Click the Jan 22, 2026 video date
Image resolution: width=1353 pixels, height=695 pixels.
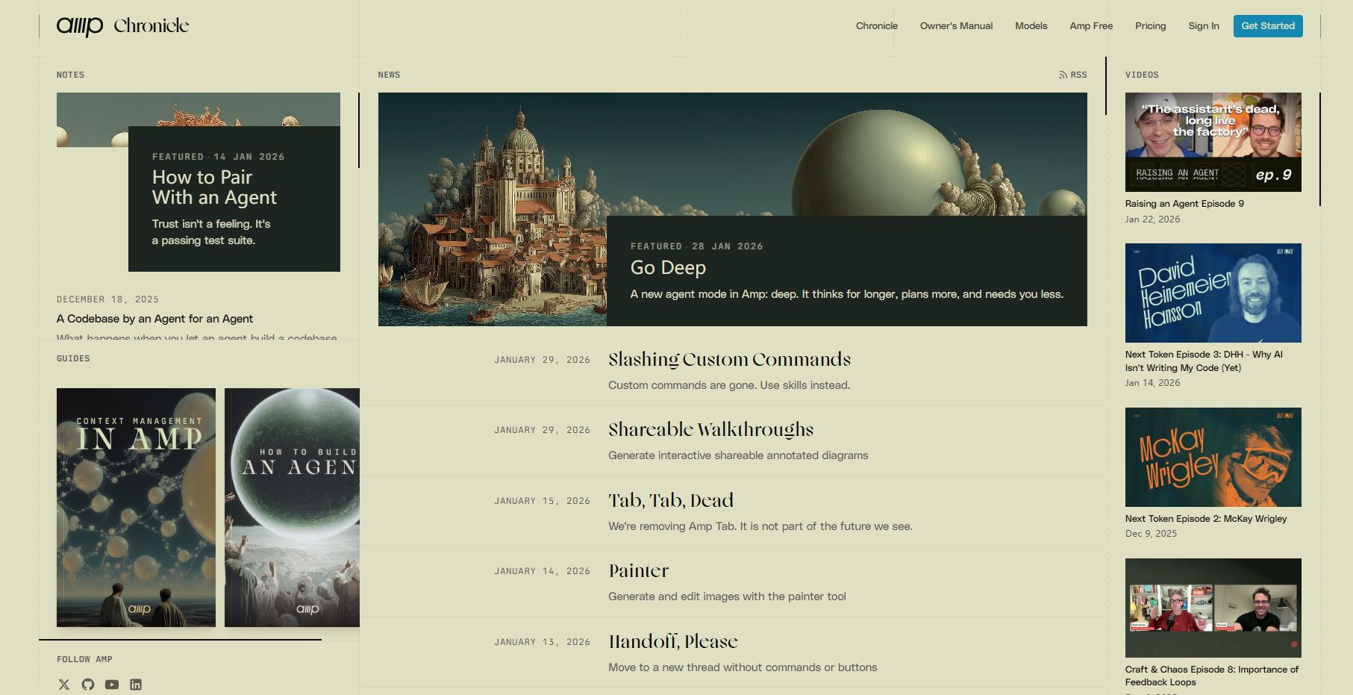[x=1152, y=219]
